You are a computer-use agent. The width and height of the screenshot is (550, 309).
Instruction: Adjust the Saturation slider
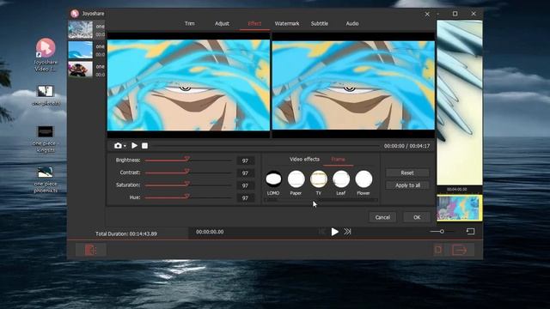188,185
